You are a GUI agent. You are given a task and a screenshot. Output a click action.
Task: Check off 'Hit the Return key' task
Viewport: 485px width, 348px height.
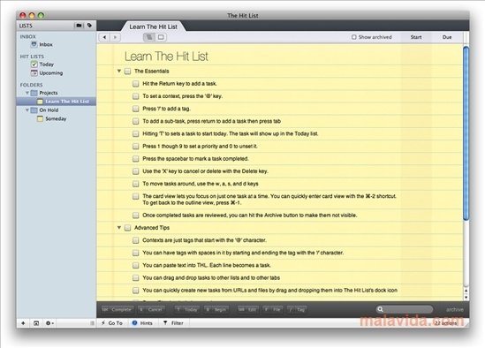tap(135, 84)
